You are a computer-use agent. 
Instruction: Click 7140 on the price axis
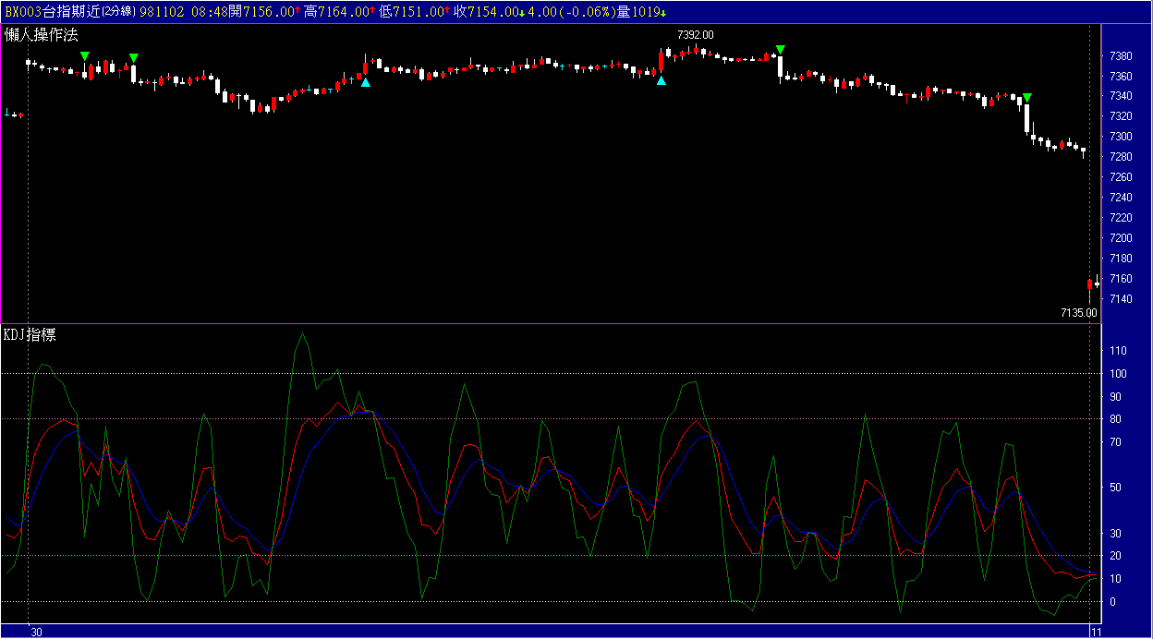pyautogui.click(x=1121, y=299)
